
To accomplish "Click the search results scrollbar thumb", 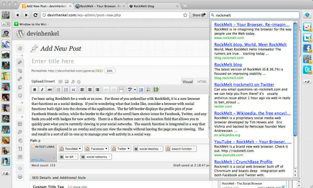I will [295, 79].
